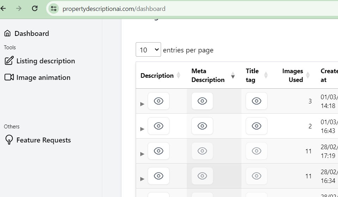View description of first row entry
This screenshot has width=338, height=197.
(159, 101)
